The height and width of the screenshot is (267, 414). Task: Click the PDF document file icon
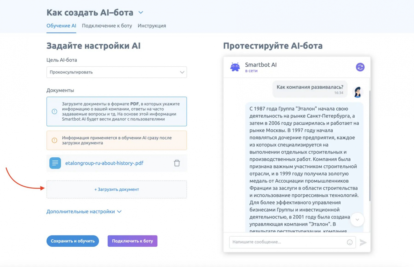(55, 163)
